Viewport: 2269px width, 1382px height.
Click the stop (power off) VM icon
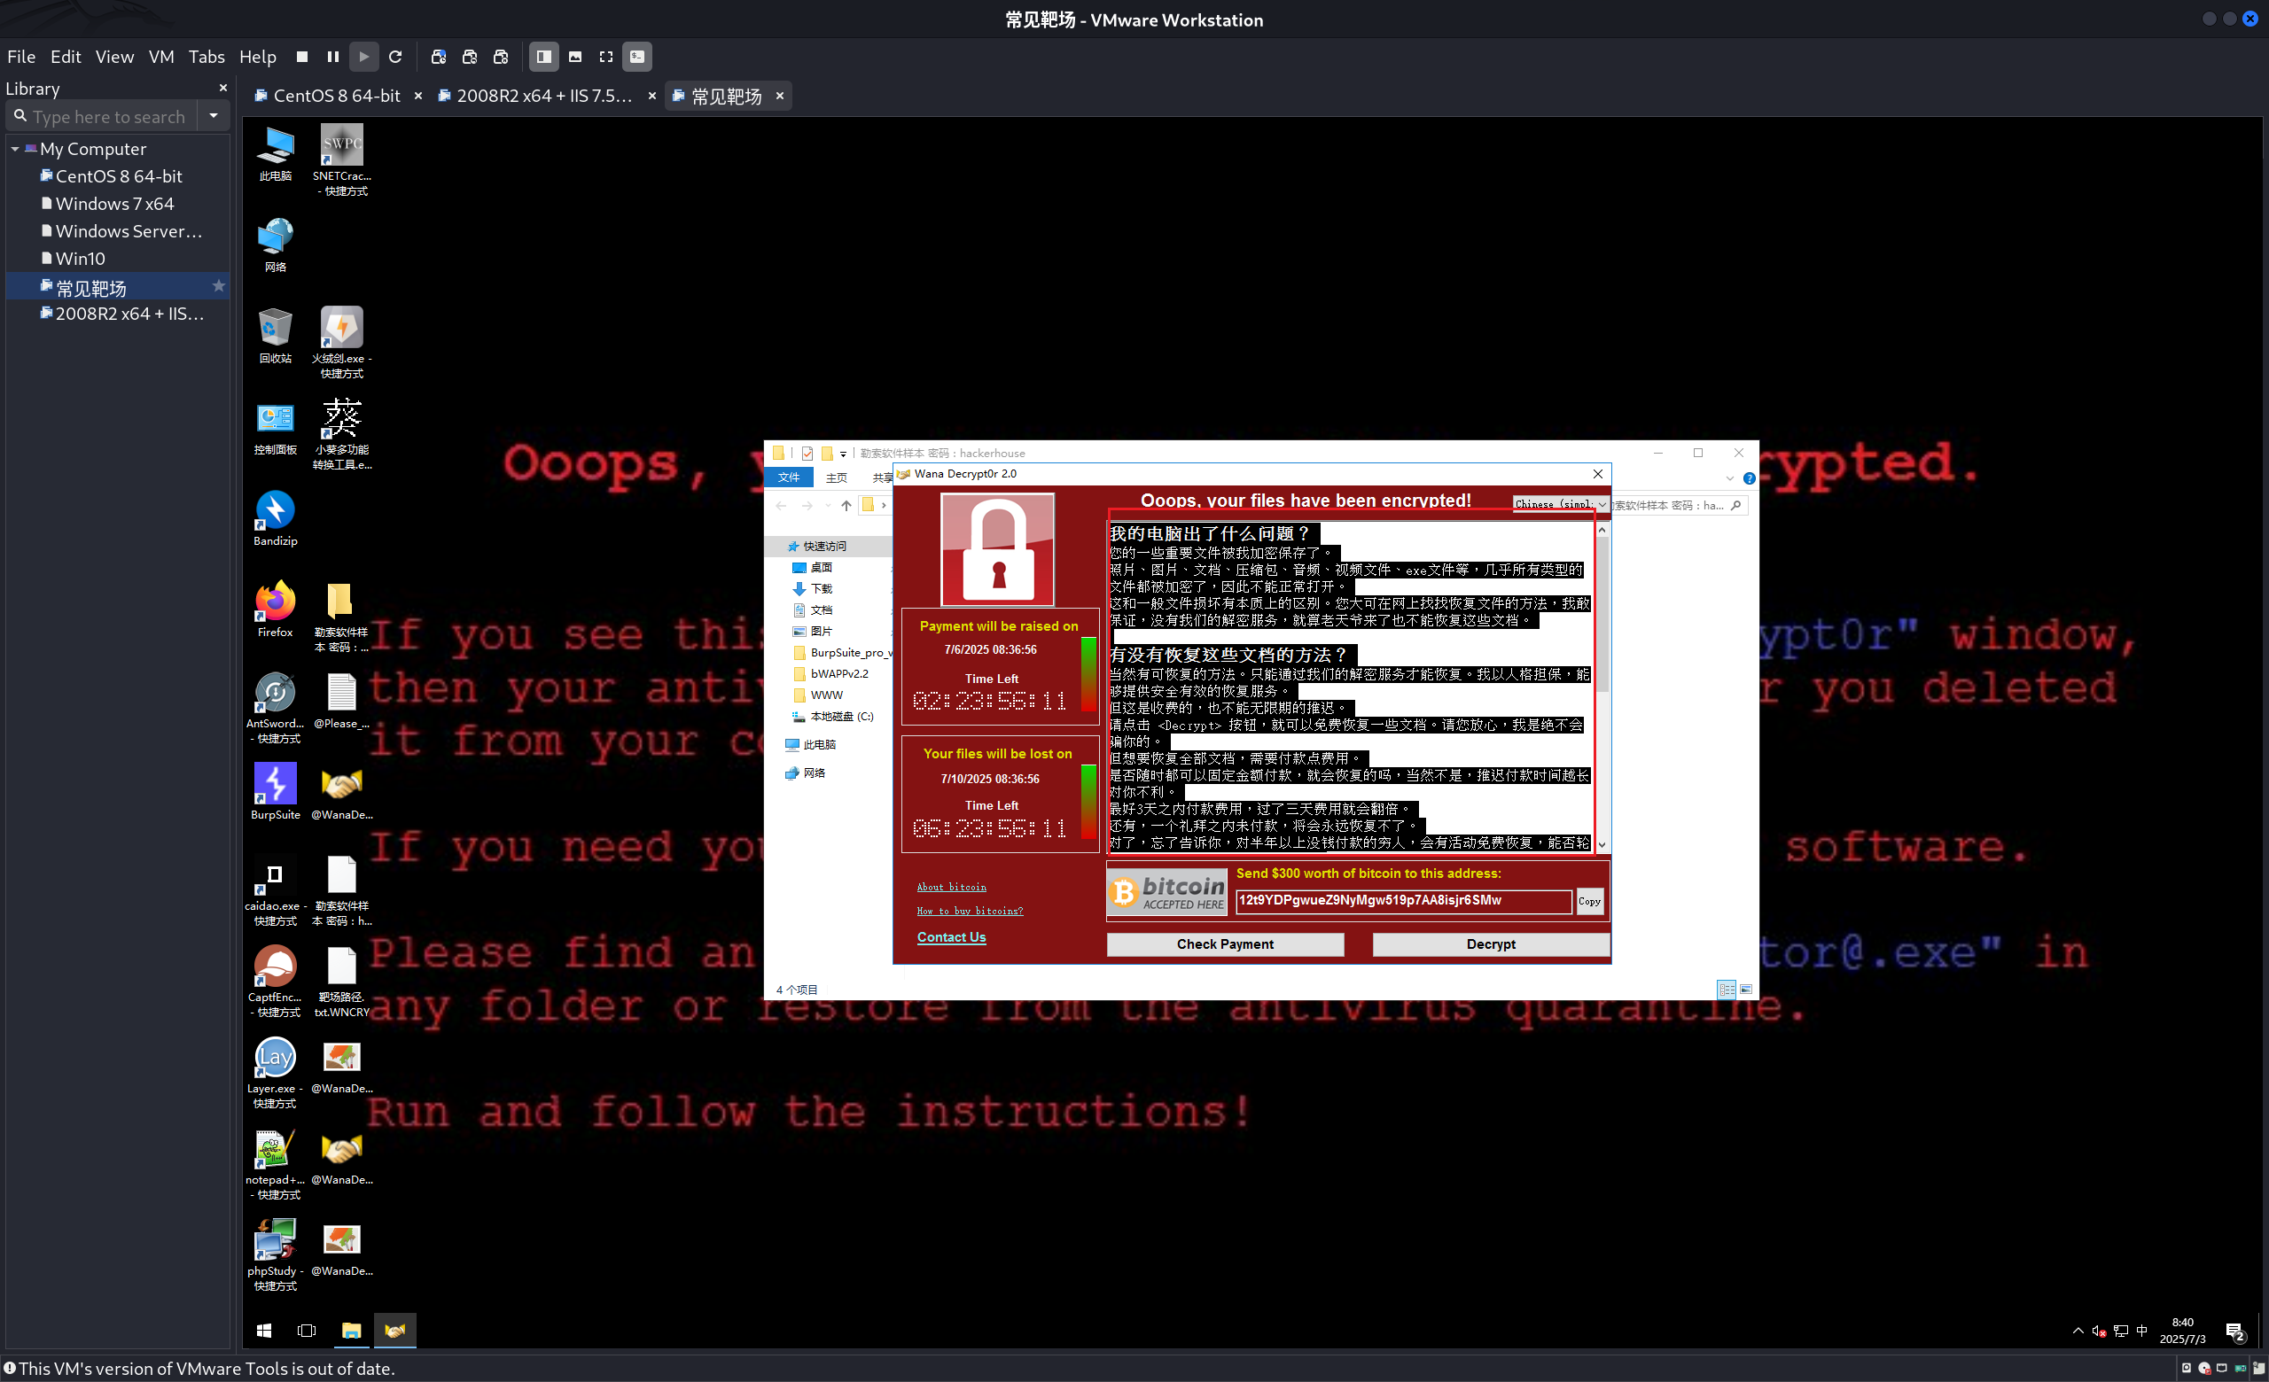pos(302,57)
